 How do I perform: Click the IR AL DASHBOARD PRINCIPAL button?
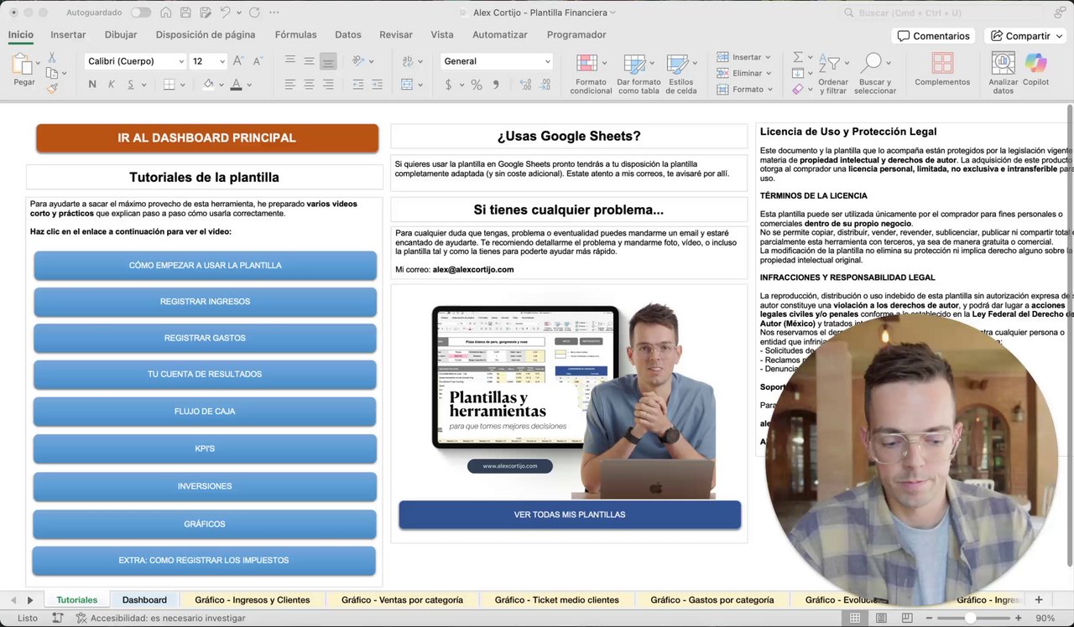click(206, 138)
